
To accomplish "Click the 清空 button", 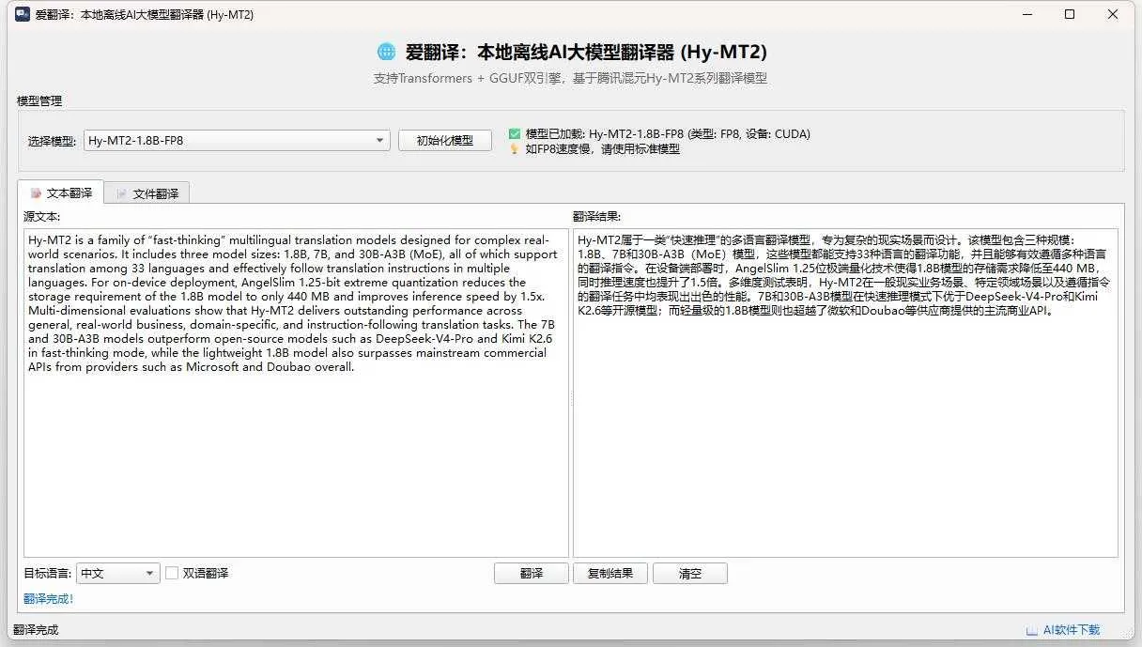I will (690, 573).
